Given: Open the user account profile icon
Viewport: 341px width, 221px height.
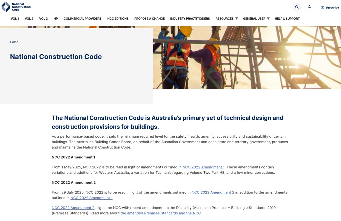Looking at the screenshot, I should pyautogui.click(x=309, y=7).
